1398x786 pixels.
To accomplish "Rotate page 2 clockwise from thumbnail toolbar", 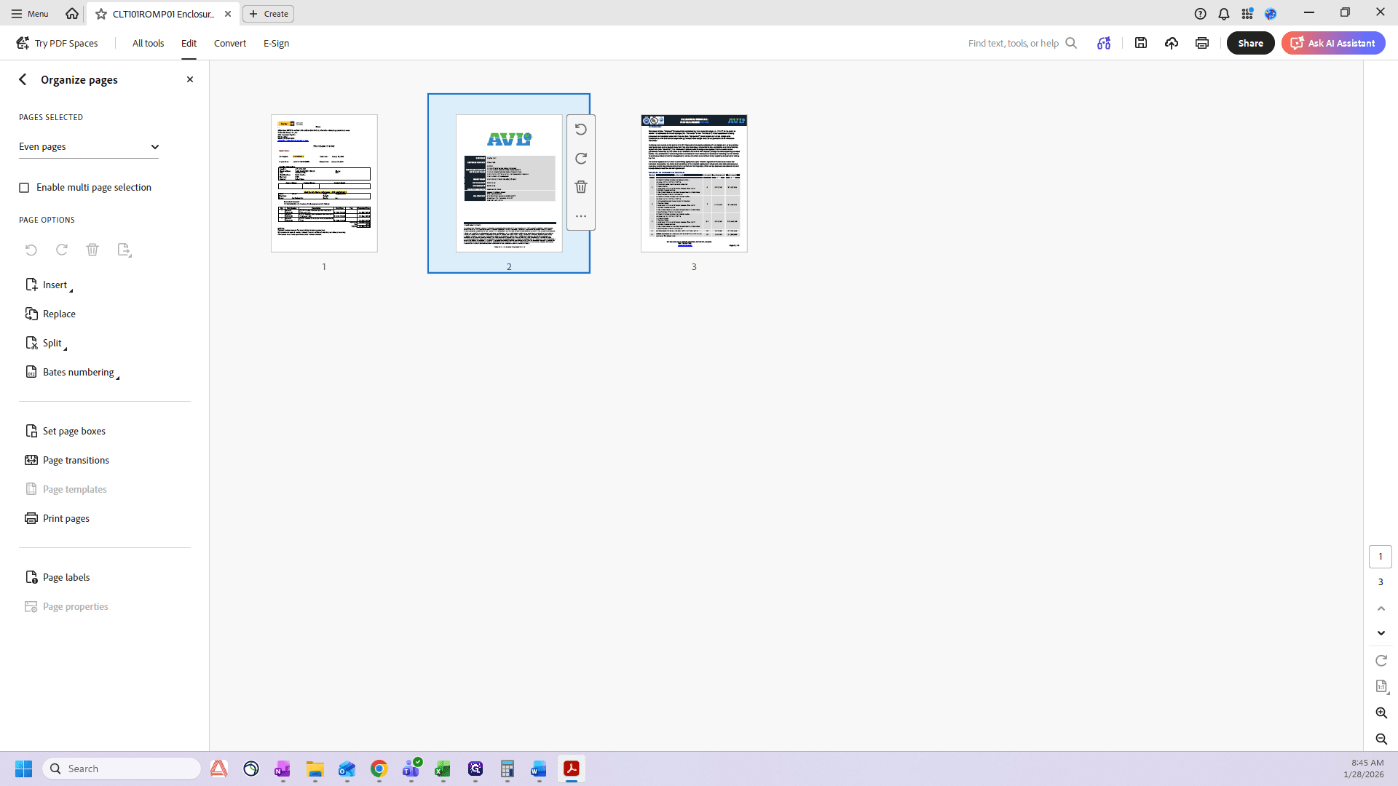I will point(580,159).
